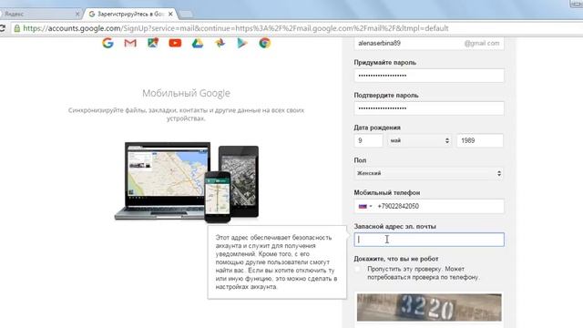Click the Google Drive icon
Viewport: 583px width, 328px height.
pos(198,43)
